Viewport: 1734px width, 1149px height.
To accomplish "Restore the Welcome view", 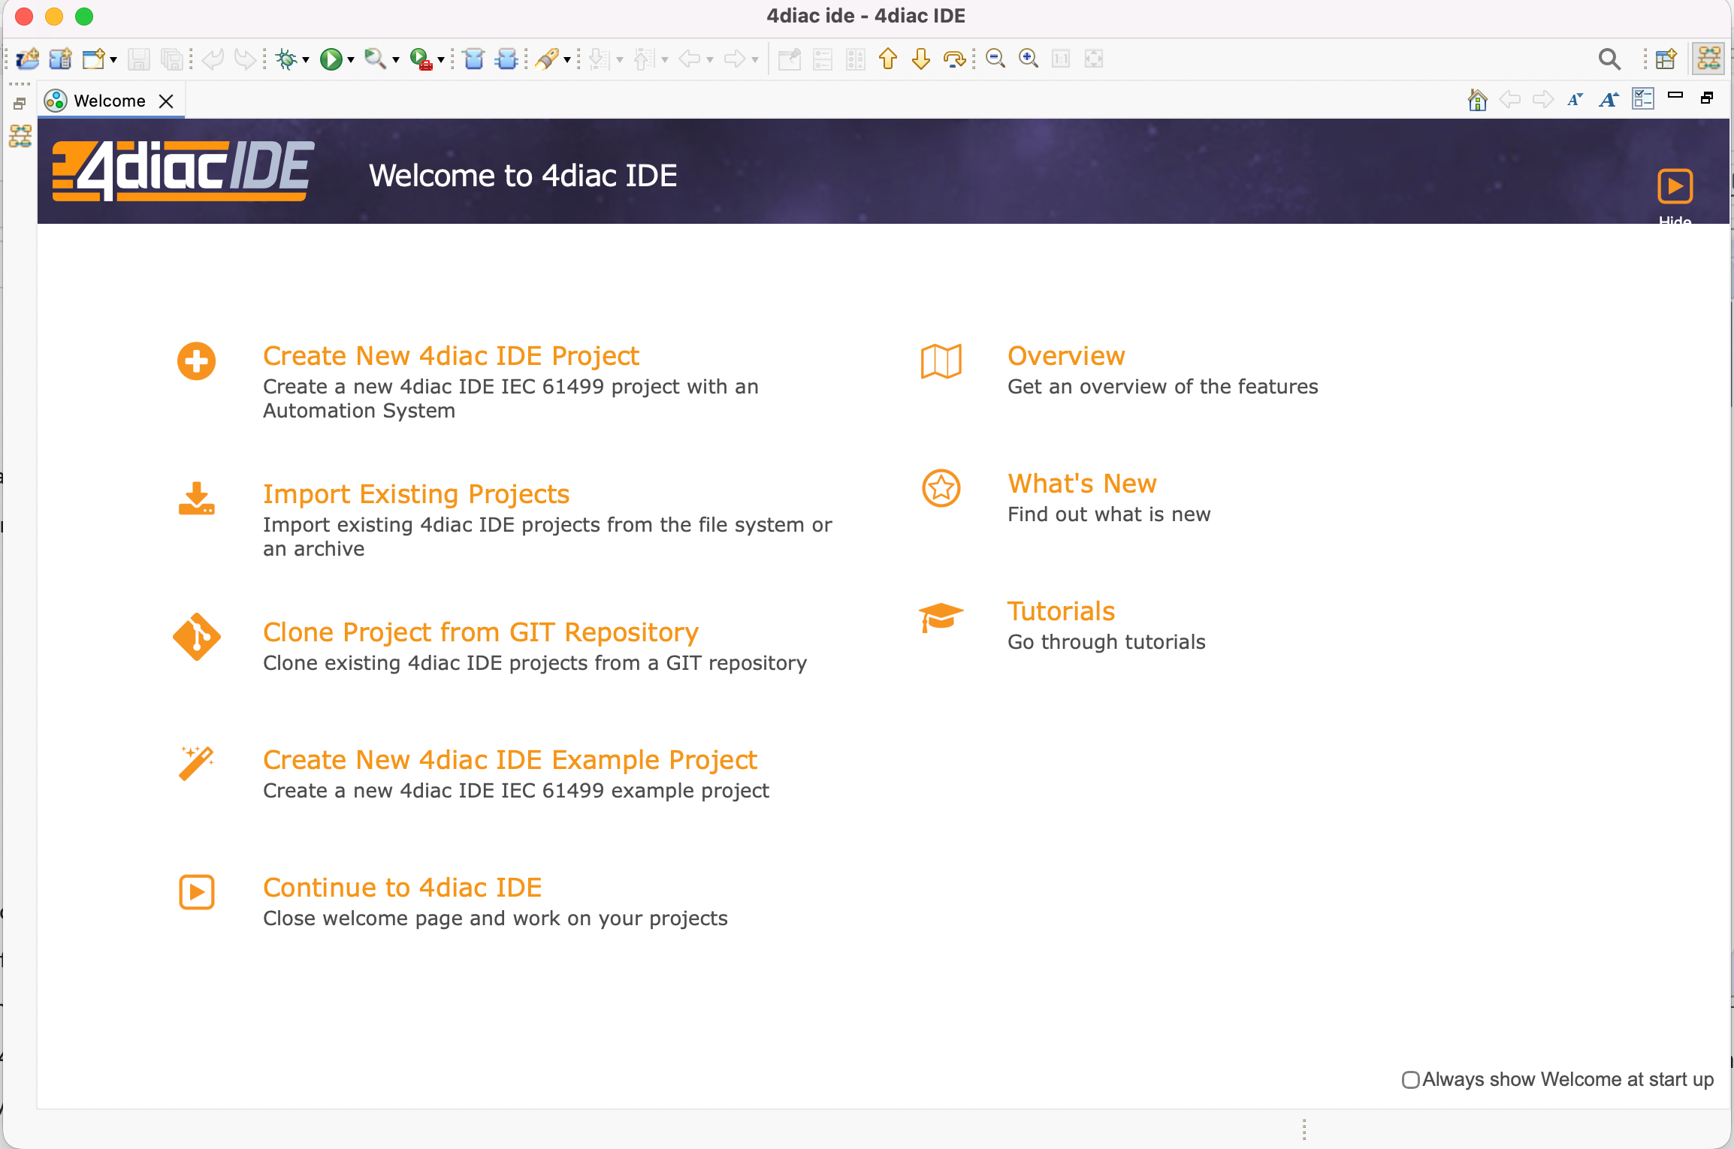I will click(1707, 98).
